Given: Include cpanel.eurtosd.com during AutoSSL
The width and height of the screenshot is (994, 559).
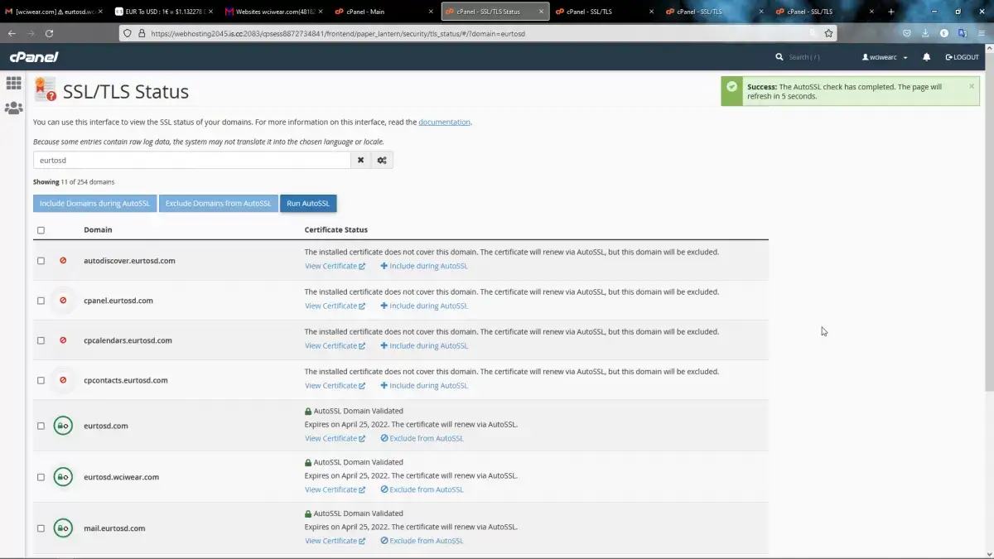Looking at the screenshot, I should tap(424, 306).
